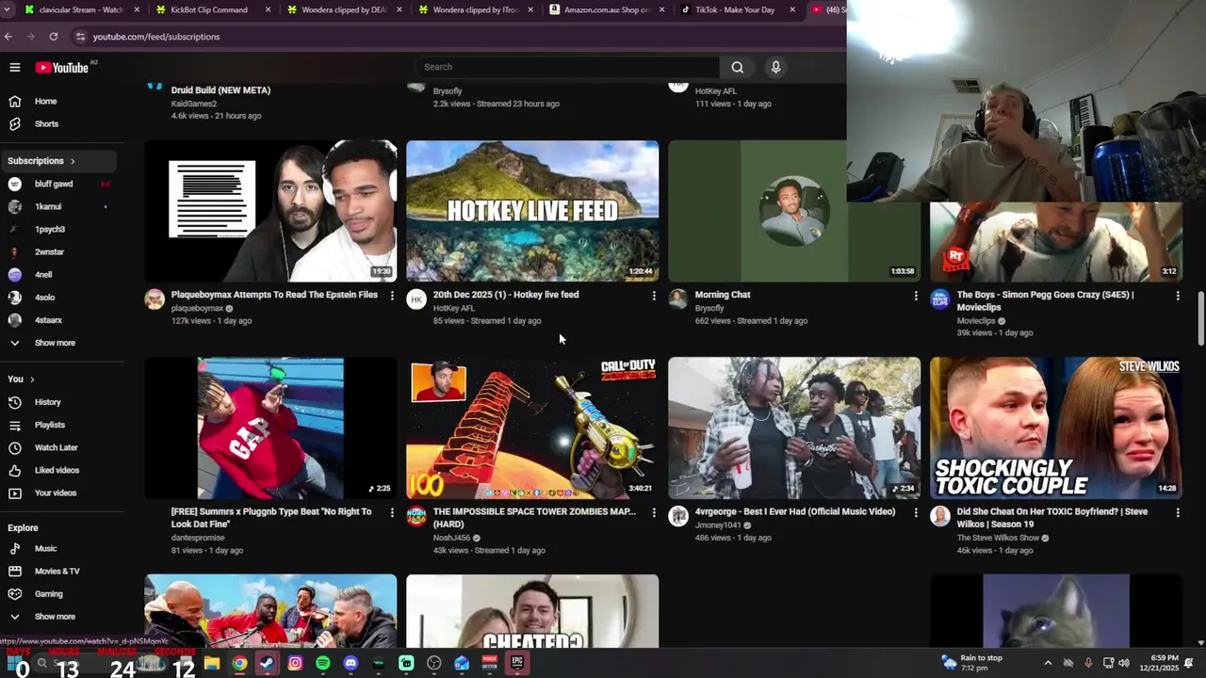Expand the You section chevron
Viewport: 1206px width, 678px height.
coord(32,379)
